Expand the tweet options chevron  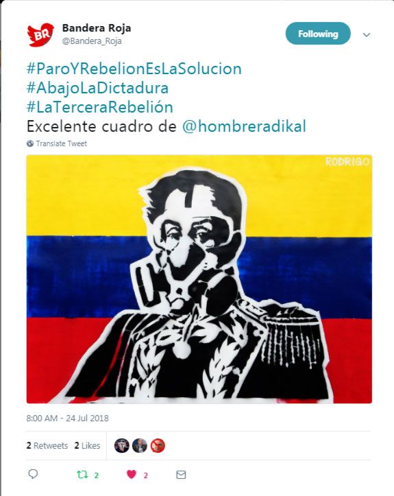click(x=367, y=34)
